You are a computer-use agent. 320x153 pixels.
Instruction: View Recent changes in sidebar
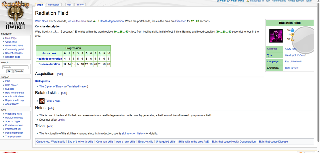[14, 53]
